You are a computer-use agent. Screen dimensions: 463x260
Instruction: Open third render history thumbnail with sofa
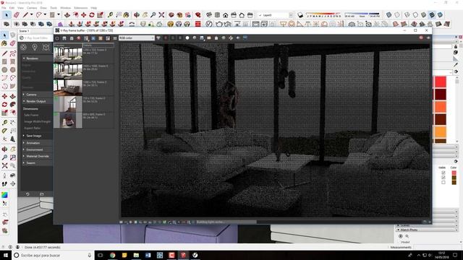point(68,87)
